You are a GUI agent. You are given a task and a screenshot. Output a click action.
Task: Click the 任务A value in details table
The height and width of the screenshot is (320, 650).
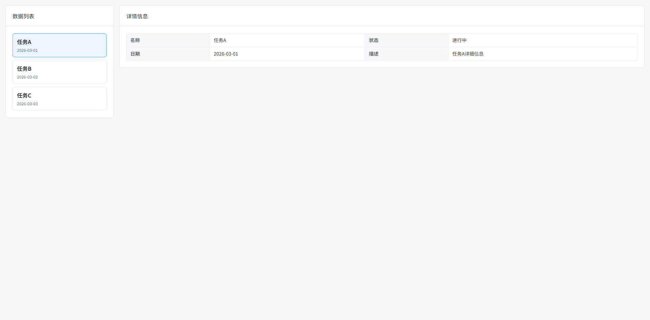(220, 40)
